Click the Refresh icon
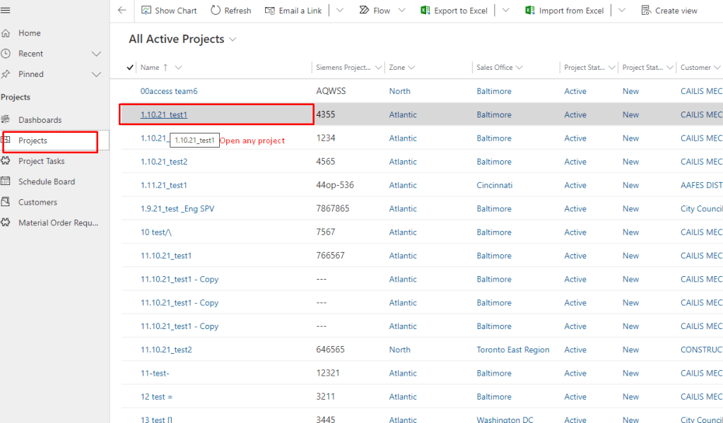This screenshot has width=723, height=423. coord(215,11)
